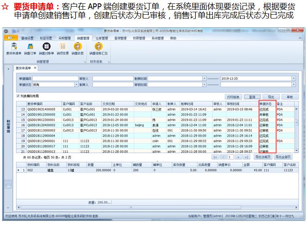Open the 销项发票 ribbon icon
Viewport: 307px width, 228px height.
click(x=63, y=49)
